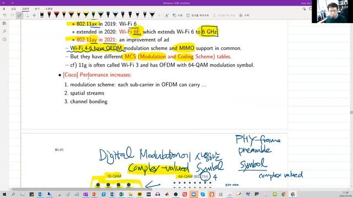Open the sidebar search magnifier
353x198 pixels.
tap(4, 31)
